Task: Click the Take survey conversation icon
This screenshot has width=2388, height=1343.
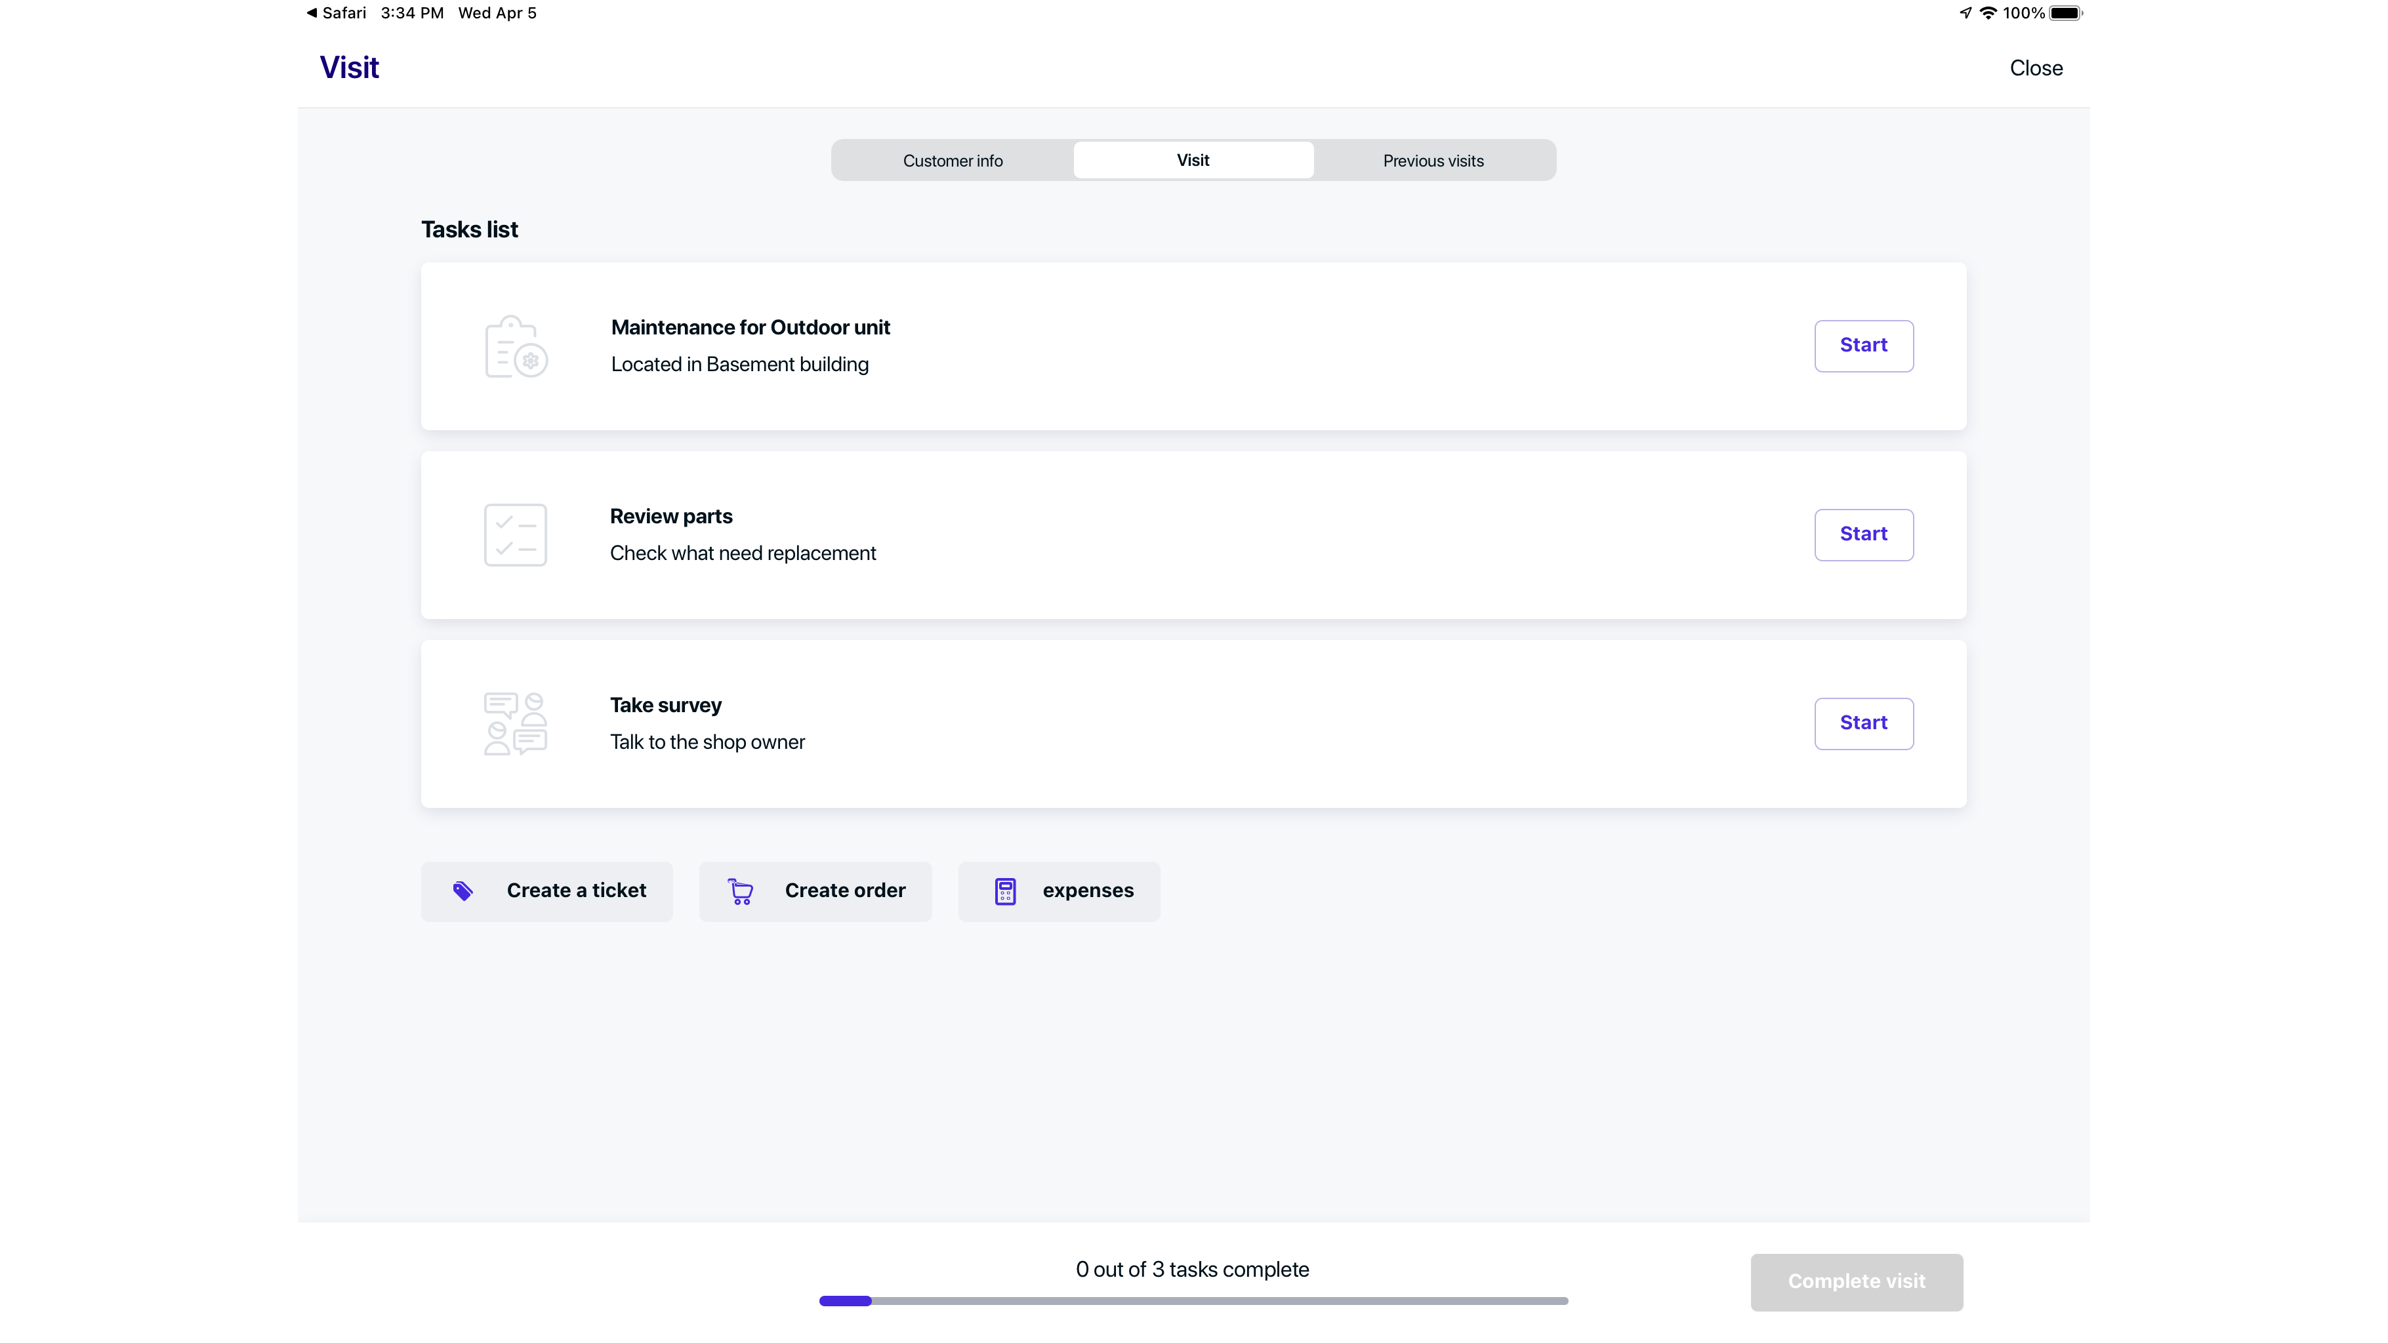Action: [516, 724]
